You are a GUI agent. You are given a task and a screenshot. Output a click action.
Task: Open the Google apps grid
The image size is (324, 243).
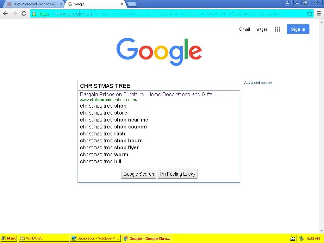[x=277, y=29]
